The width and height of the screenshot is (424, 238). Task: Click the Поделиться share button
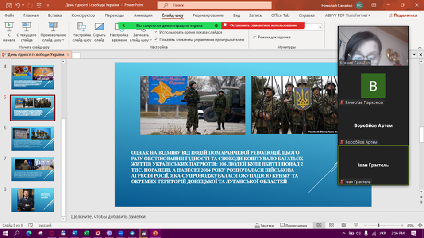click(x=403, y=15)
